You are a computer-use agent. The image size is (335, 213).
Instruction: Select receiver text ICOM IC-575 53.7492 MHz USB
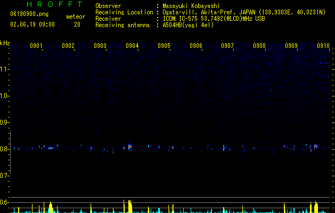click(x=214, y=19)
